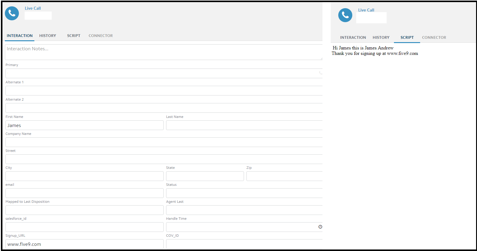Click the Status field
This screenshot has width=477, height=251.
pyautogui.click(x=244, y=193)
